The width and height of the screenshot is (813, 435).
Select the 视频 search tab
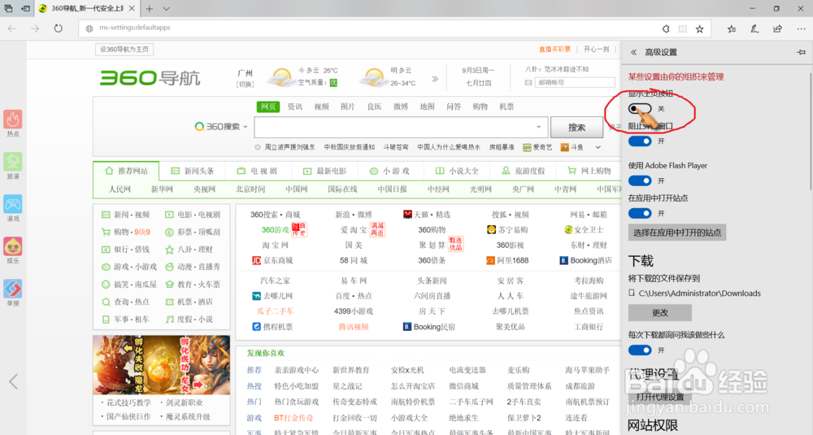321,107
